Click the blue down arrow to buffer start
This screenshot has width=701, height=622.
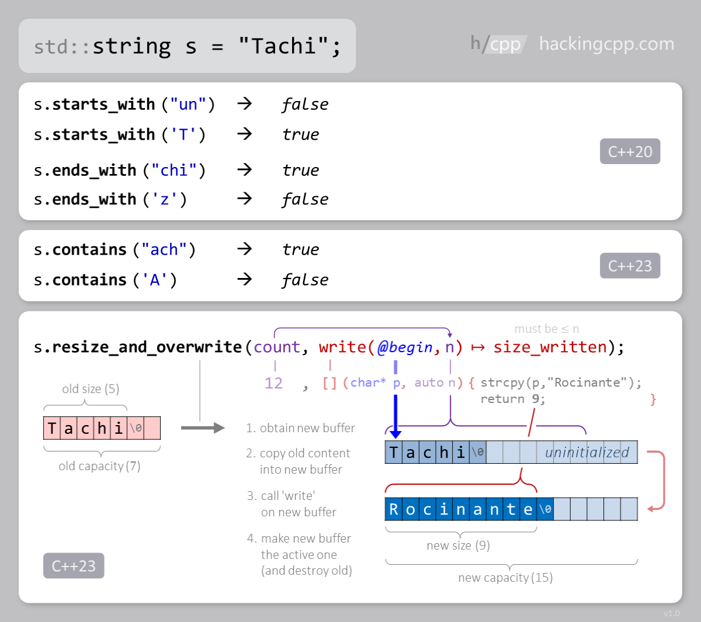click(x=395, y=416)
